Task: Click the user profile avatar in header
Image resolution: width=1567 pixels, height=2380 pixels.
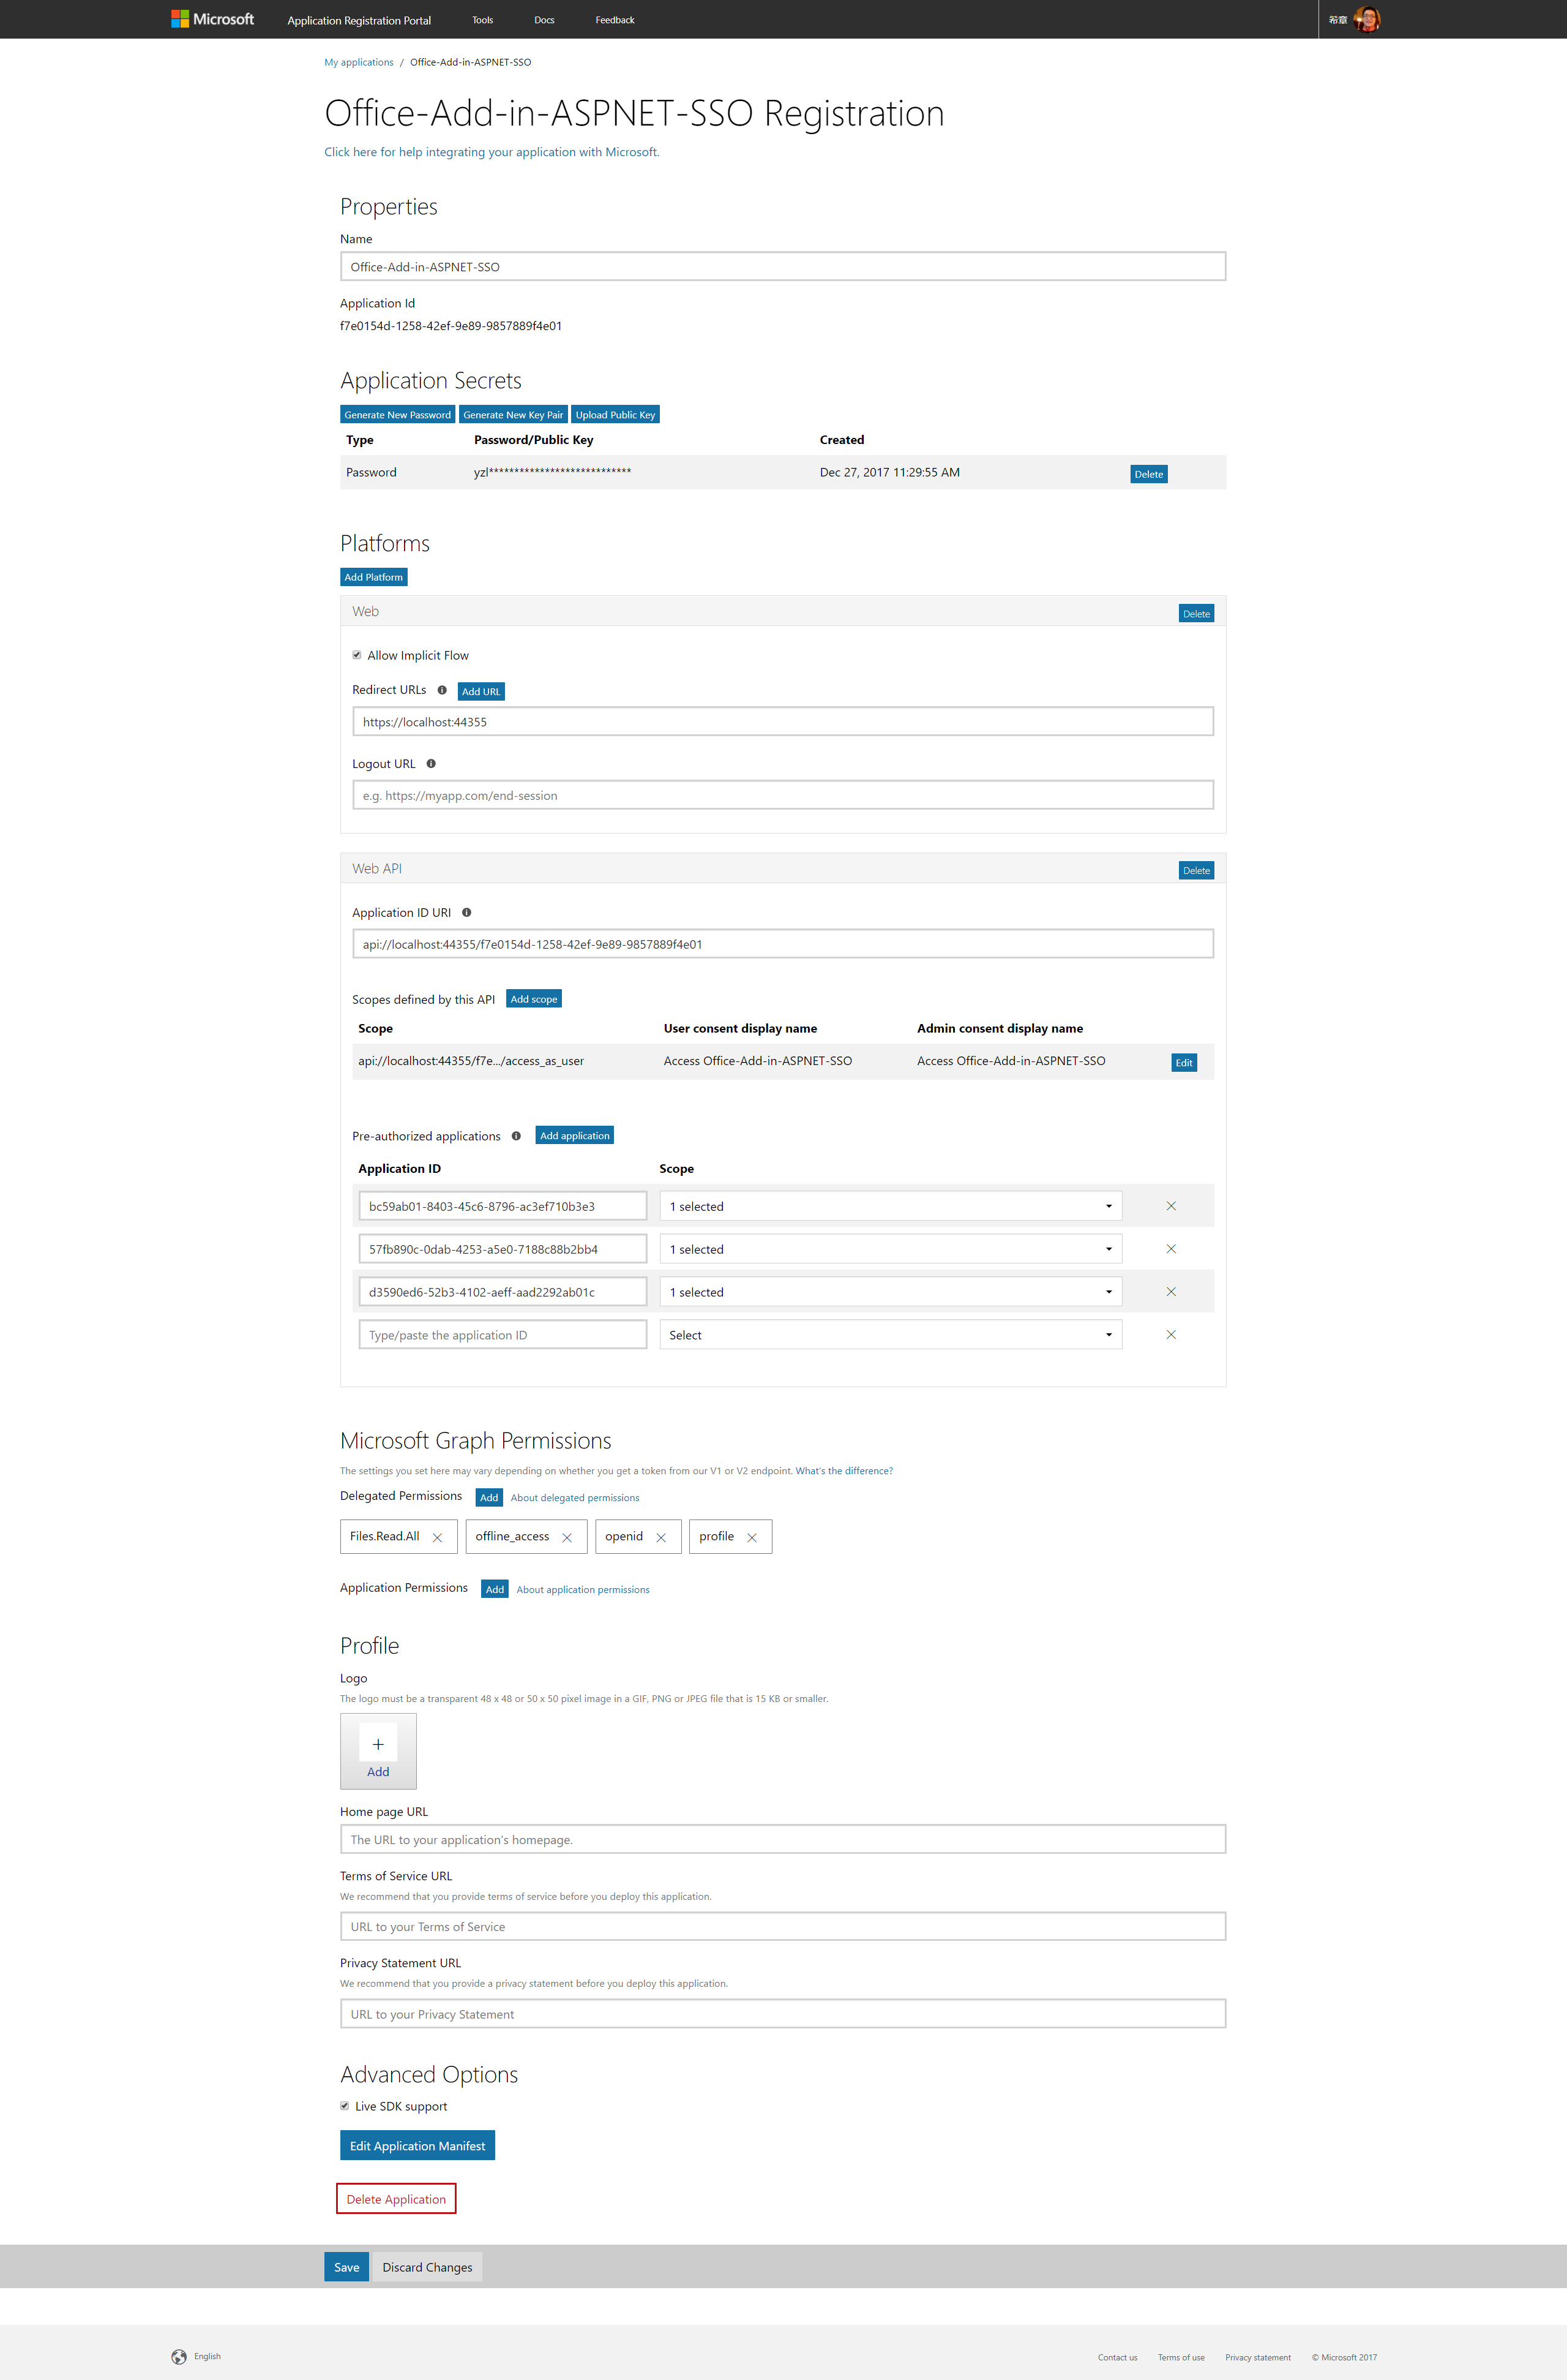Action: click(1367, 19)
